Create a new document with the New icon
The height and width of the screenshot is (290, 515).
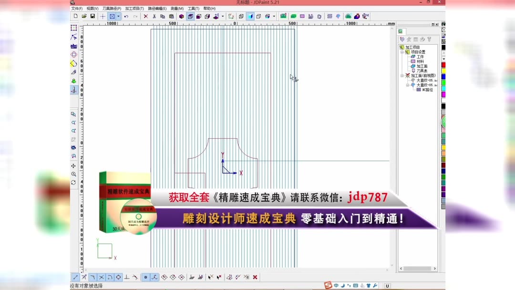coord(76,16)
